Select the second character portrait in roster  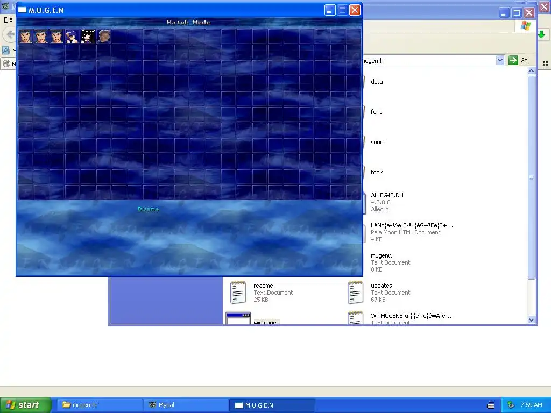[x=41, y=36]
